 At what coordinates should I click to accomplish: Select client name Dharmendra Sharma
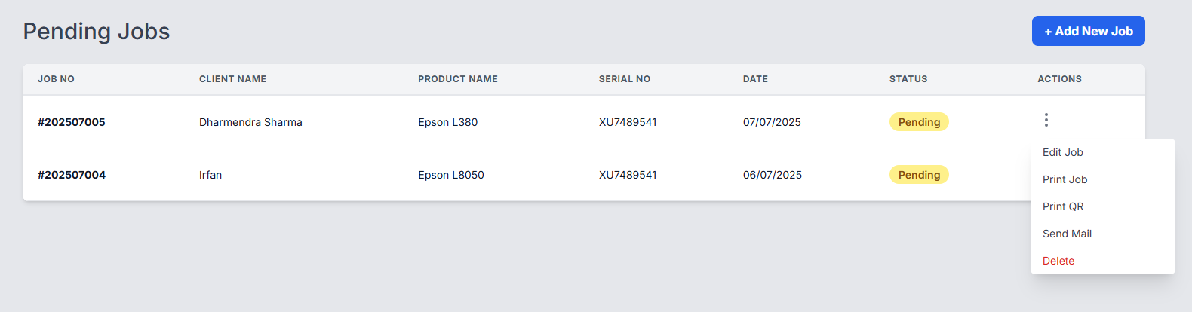(250, 122)
